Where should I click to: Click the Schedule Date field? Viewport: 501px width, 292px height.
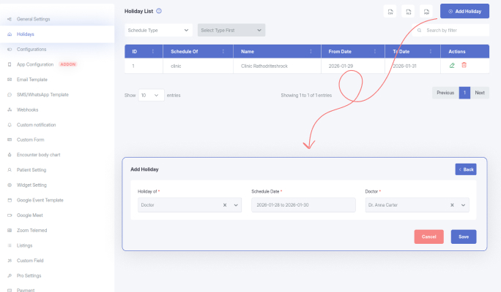pyautogui.click(x=303, y=204)
